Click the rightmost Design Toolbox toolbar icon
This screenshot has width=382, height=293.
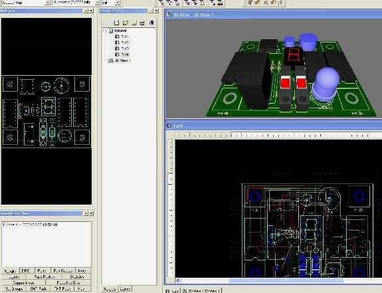pyautogui.click(x=151, y=23)
